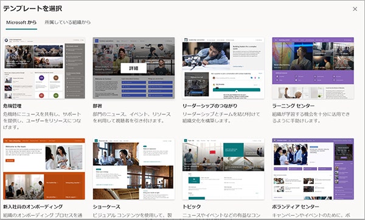
Task: Click the description リーダーシップとチームを結び付けて
Action: (x=221, y=117)
